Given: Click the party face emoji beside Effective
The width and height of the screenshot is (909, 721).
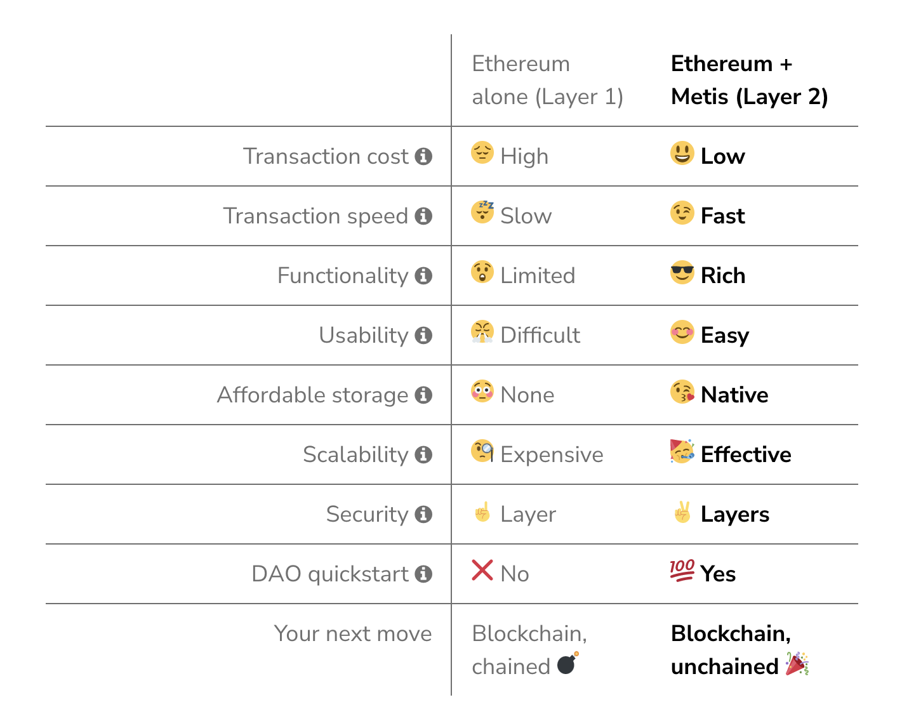Looking at the screenshot, I should pyautogui.click(x=682, y=451).
